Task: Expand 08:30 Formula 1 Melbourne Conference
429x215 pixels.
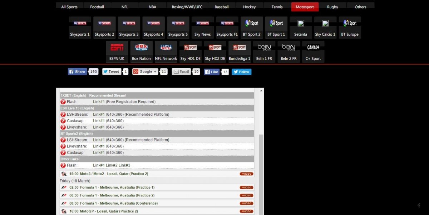Action: pos(157,203)
